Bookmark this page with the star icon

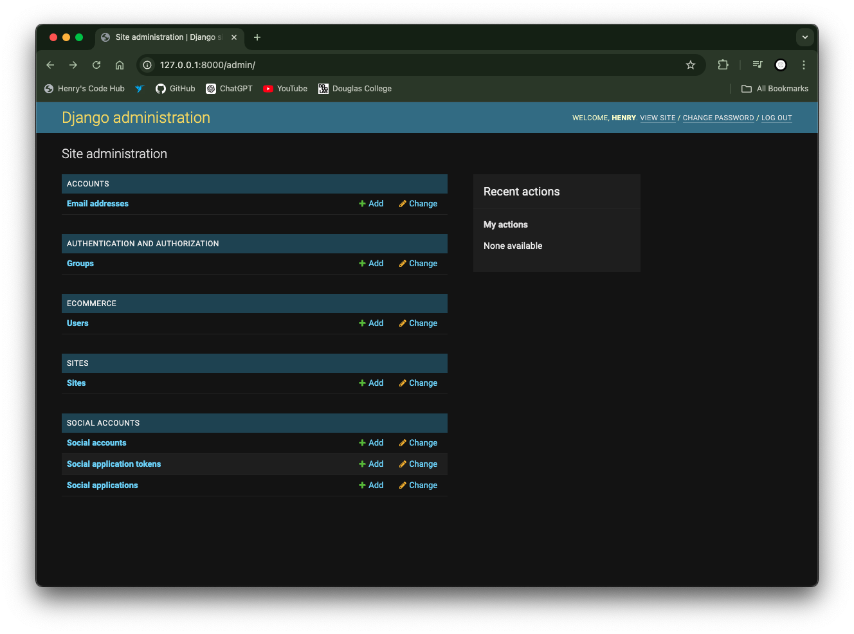691,65
